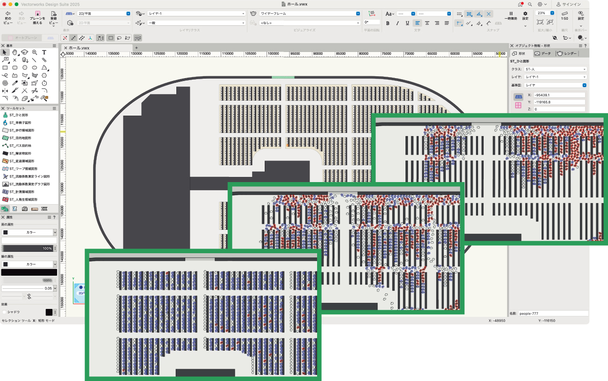Expand the クラス ST-人 dropdown
The height and width of the screenshot is (381, 608).
[555, 69]
